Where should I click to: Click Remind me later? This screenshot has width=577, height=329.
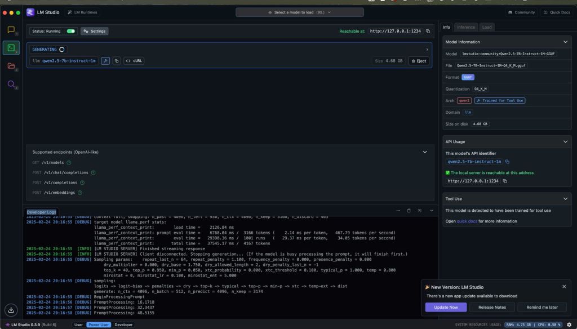click(542, 307)
